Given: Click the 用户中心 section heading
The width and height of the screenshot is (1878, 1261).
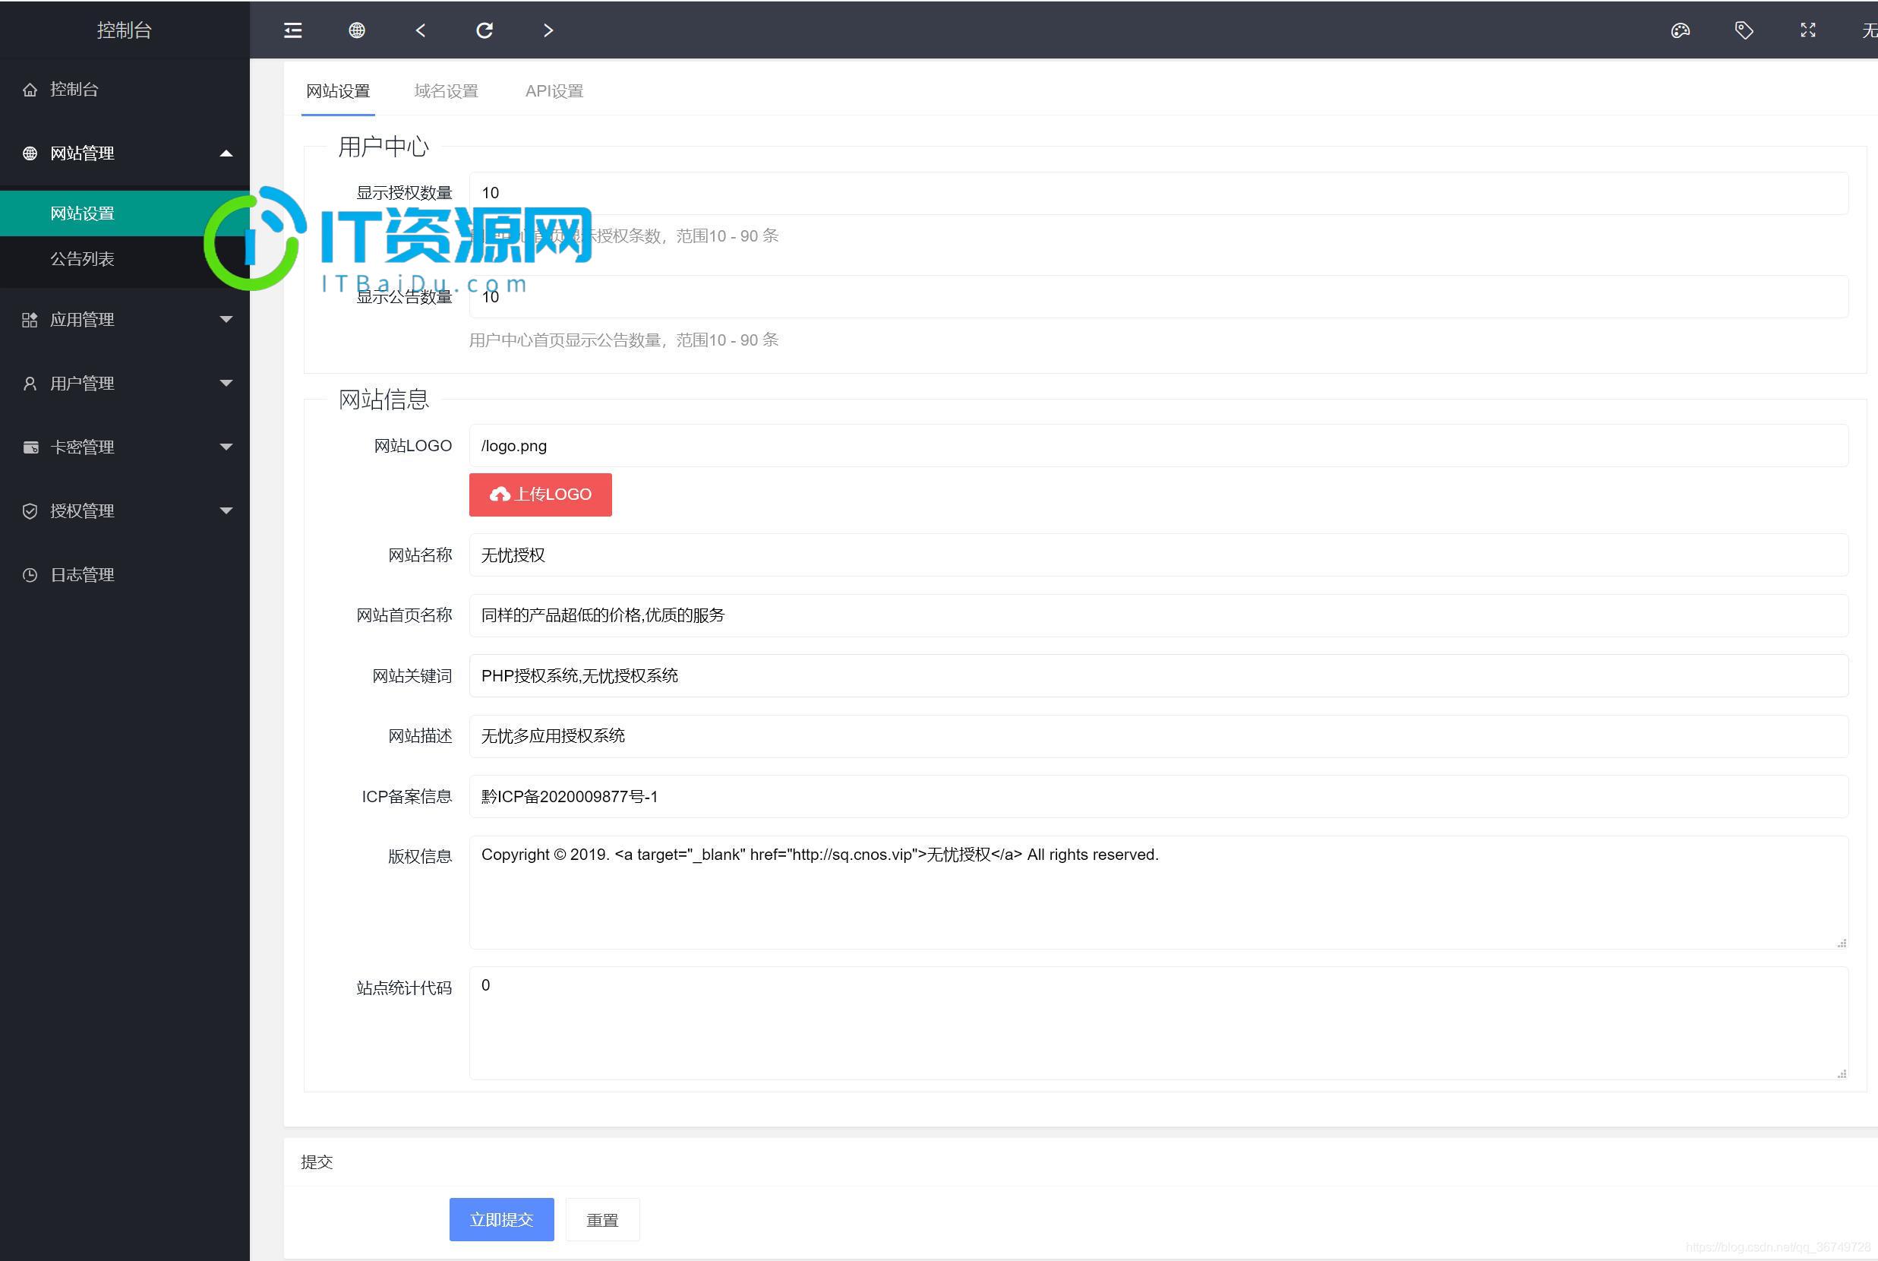Looking at the screenshot, I should point(383,147).
